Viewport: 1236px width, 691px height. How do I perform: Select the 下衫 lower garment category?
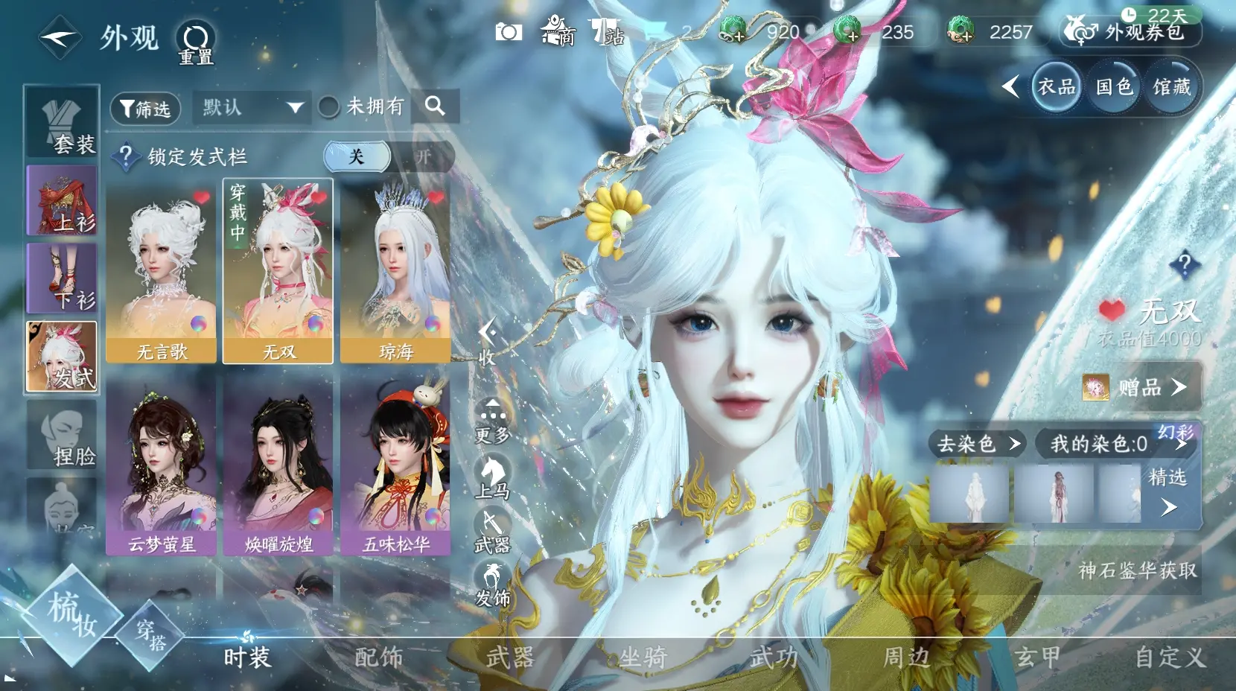(62, 278)
